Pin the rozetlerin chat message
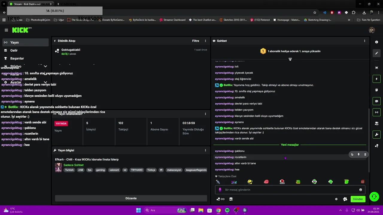 (x=358, y=154)
